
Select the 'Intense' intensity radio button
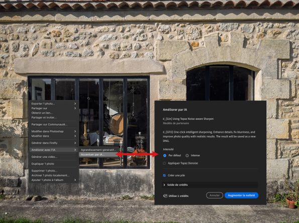pyautogui.click(x=187, y=155)
